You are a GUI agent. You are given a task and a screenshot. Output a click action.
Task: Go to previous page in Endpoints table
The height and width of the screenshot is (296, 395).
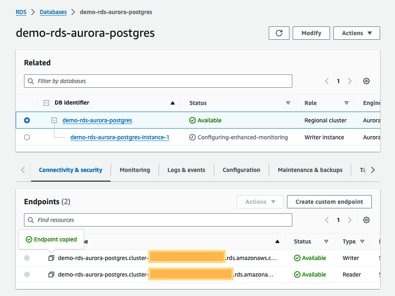tap(327, 220)
